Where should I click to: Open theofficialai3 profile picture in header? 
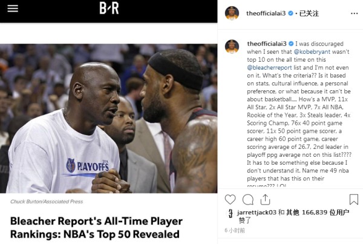[x=232, y=13]
